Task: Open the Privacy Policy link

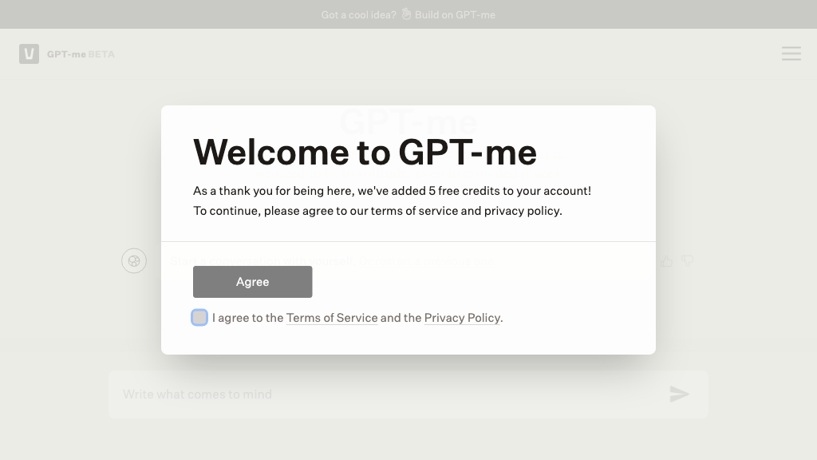Action: coord(461,317)
